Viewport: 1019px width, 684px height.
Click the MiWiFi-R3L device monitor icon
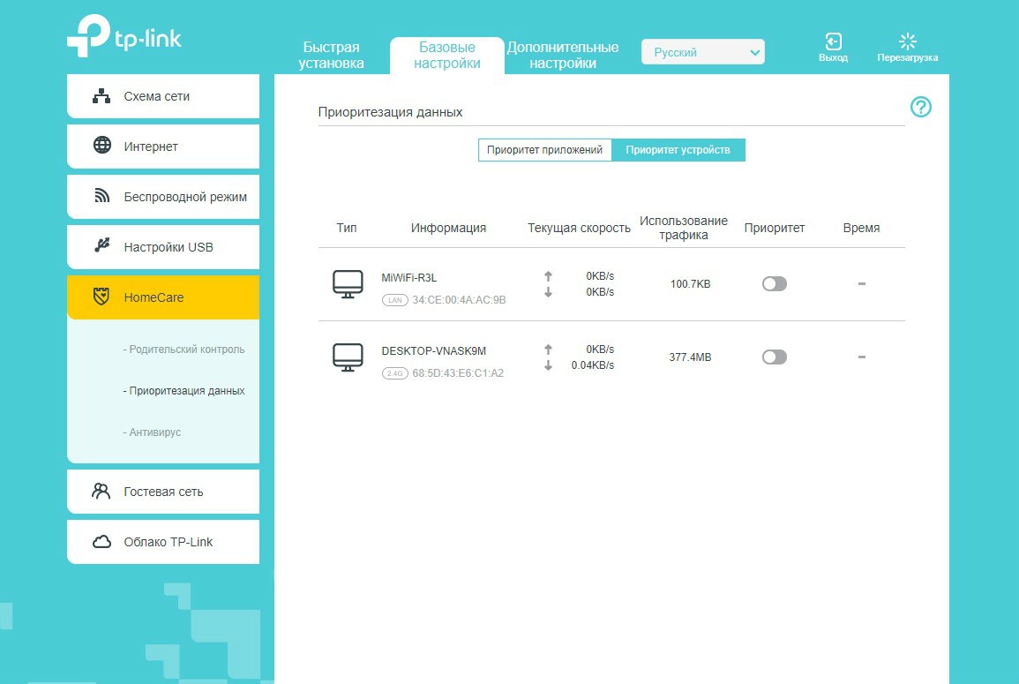[x=348, y=284]
